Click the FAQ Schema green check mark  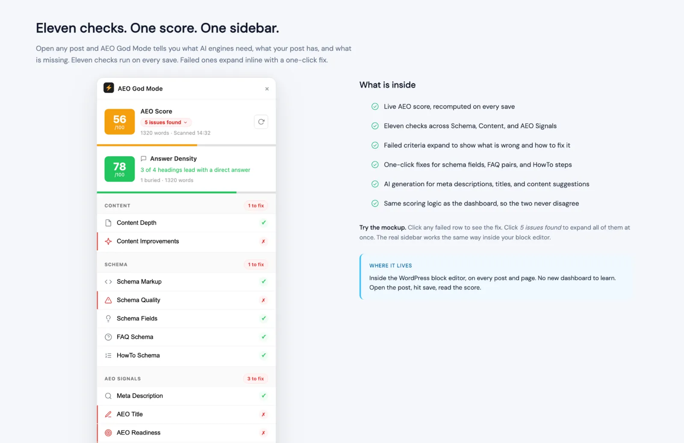tap(264, 337)
